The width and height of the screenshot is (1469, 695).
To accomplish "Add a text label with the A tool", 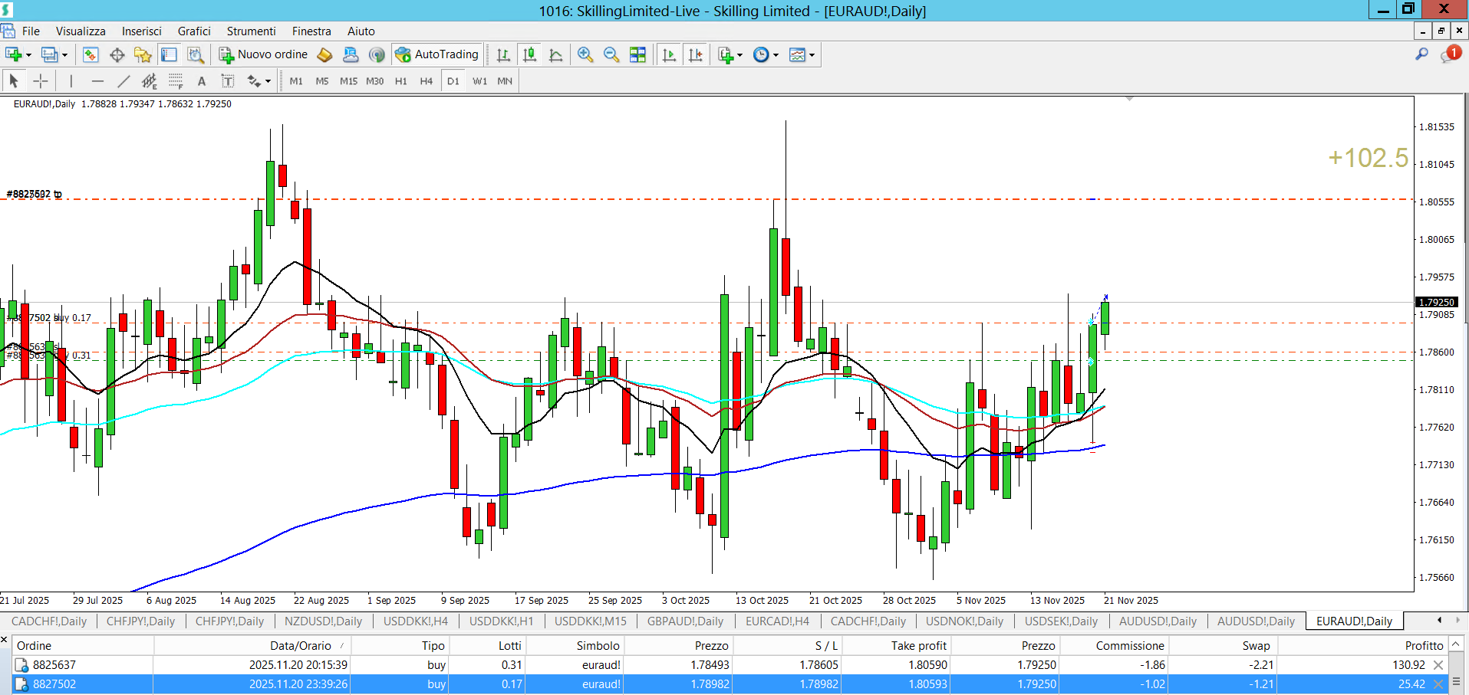I will pos(202,81).
